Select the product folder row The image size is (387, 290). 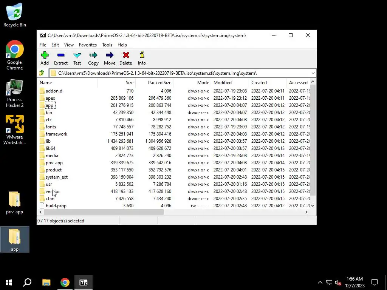[174, 170]
